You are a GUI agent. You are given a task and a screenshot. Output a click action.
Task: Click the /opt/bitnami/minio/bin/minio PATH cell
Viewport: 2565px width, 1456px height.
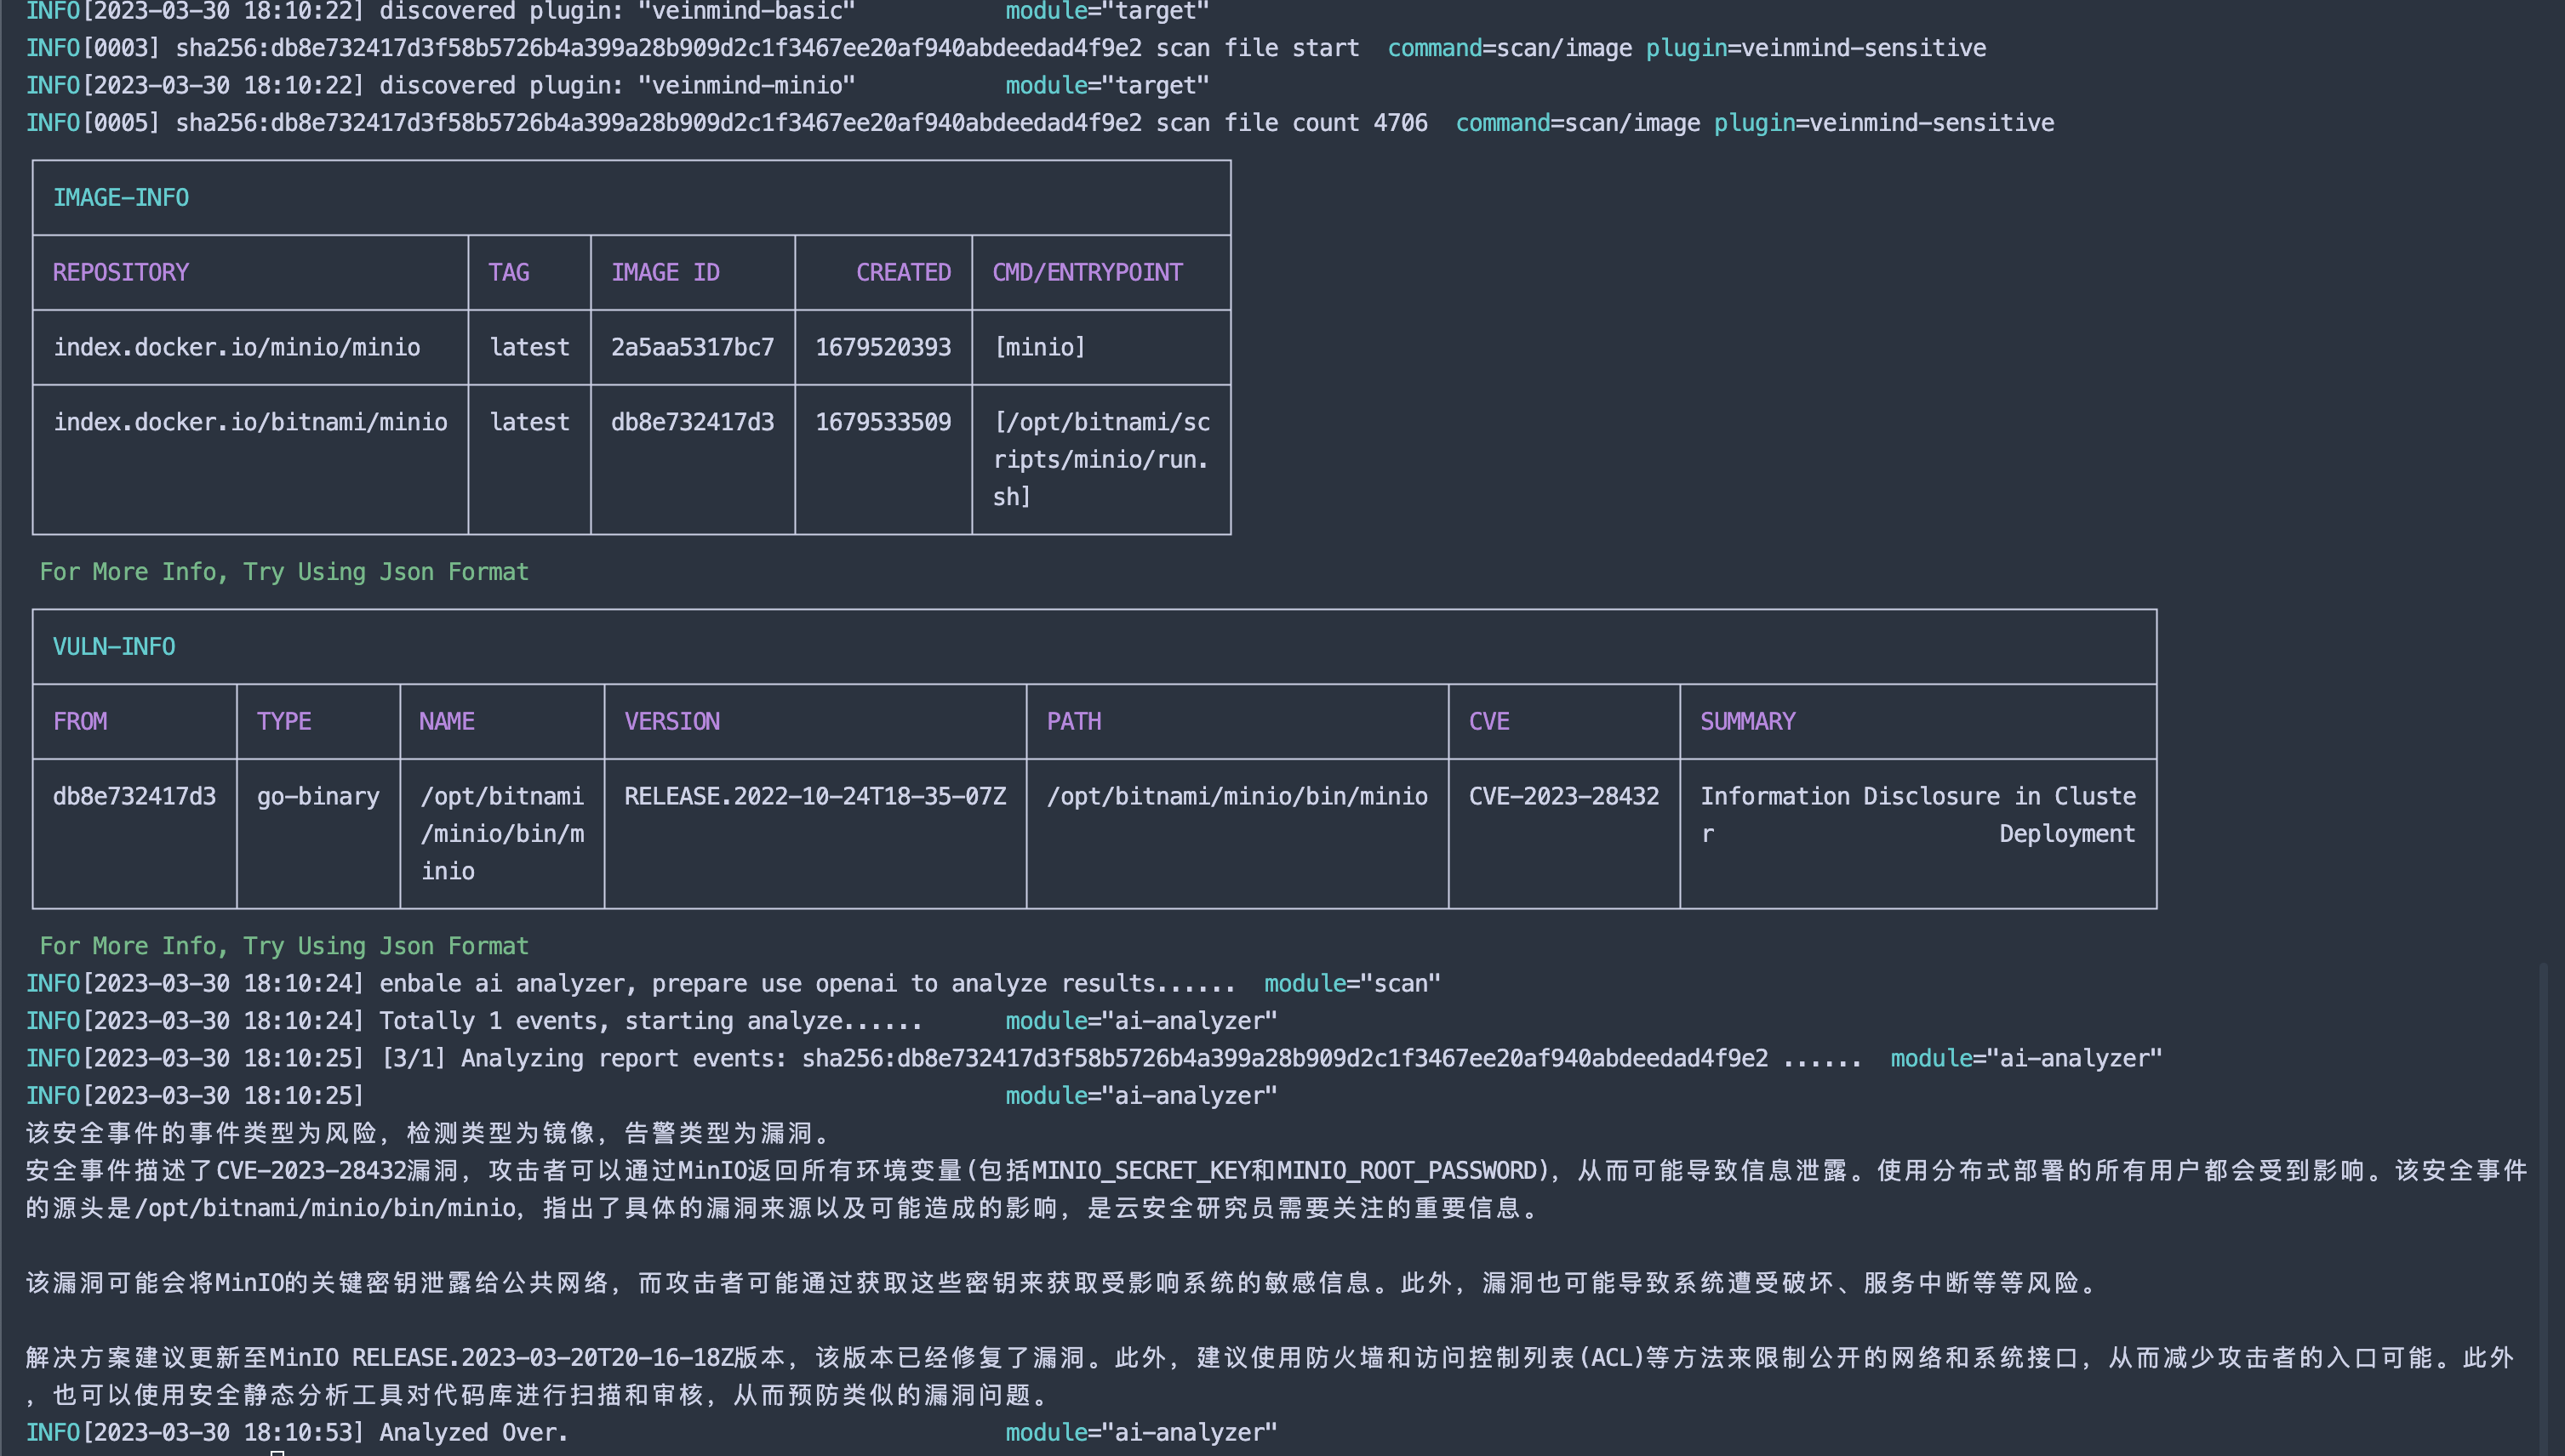(x=1237, y=797)
